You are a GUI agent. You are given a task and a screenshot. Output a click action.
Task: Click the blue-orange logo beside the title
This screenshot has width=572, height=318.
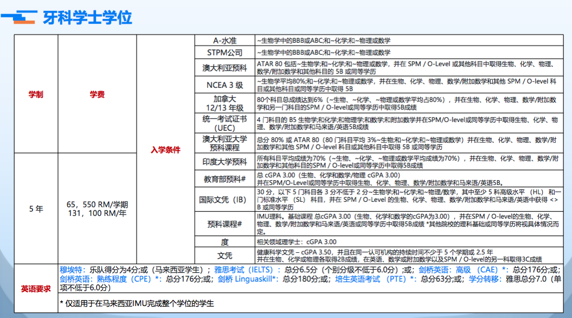click(x=19, y=17)
